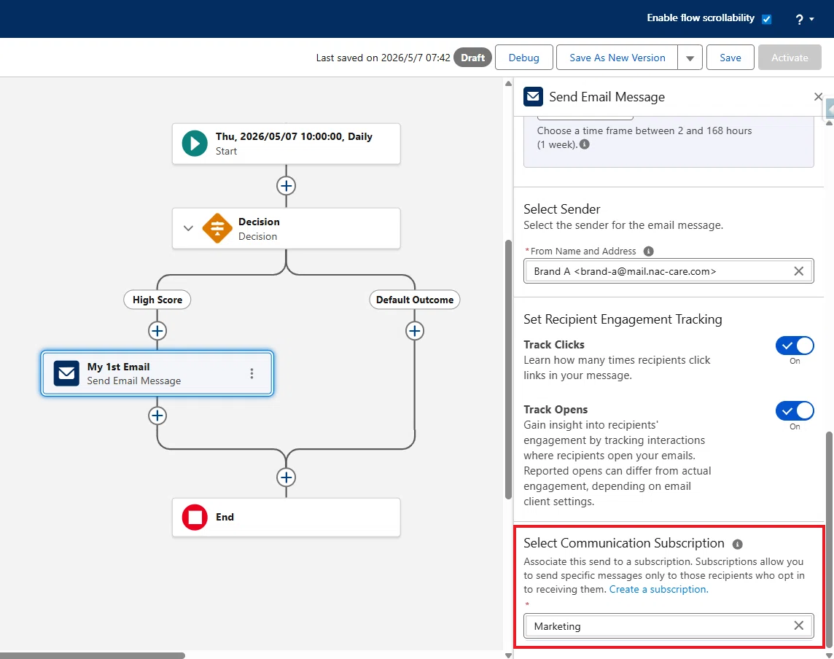834x659 pixels.
Task: Click the canvas scrollbar down arrow
Action: (x=508, y=655)
